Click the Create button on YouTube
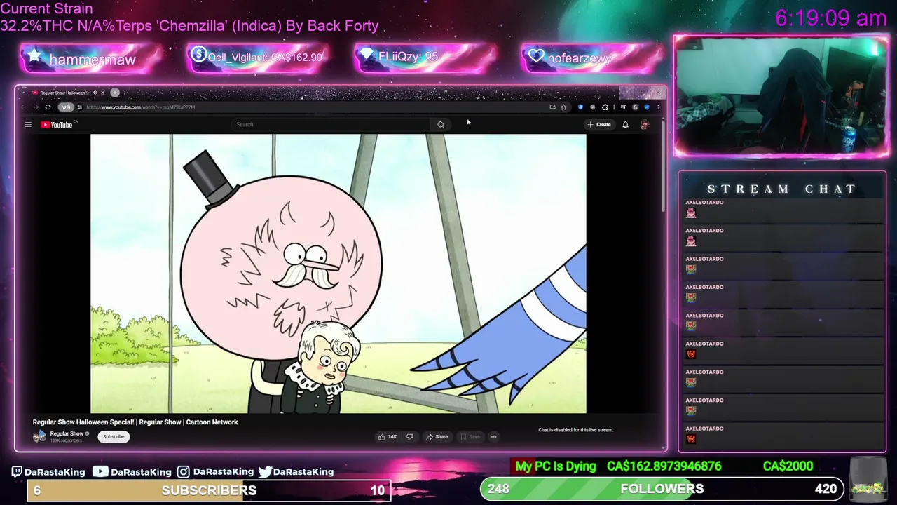 point(600,125)
